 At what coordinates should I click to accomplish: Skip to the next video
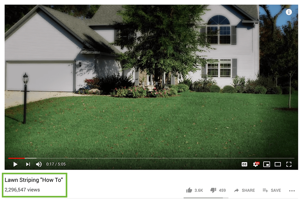[x=28, y=164]
